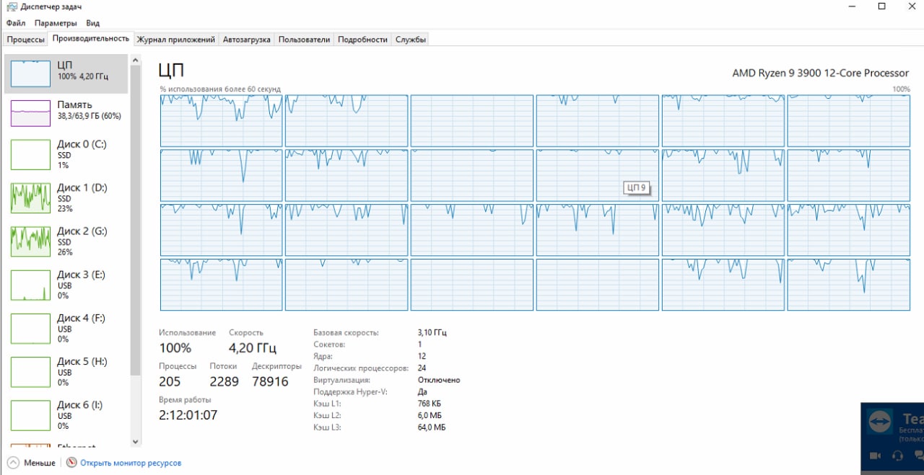924x475 pixels.
Task: Select Диск 5 (H:) USB item
Action: [x=66, y=371]
